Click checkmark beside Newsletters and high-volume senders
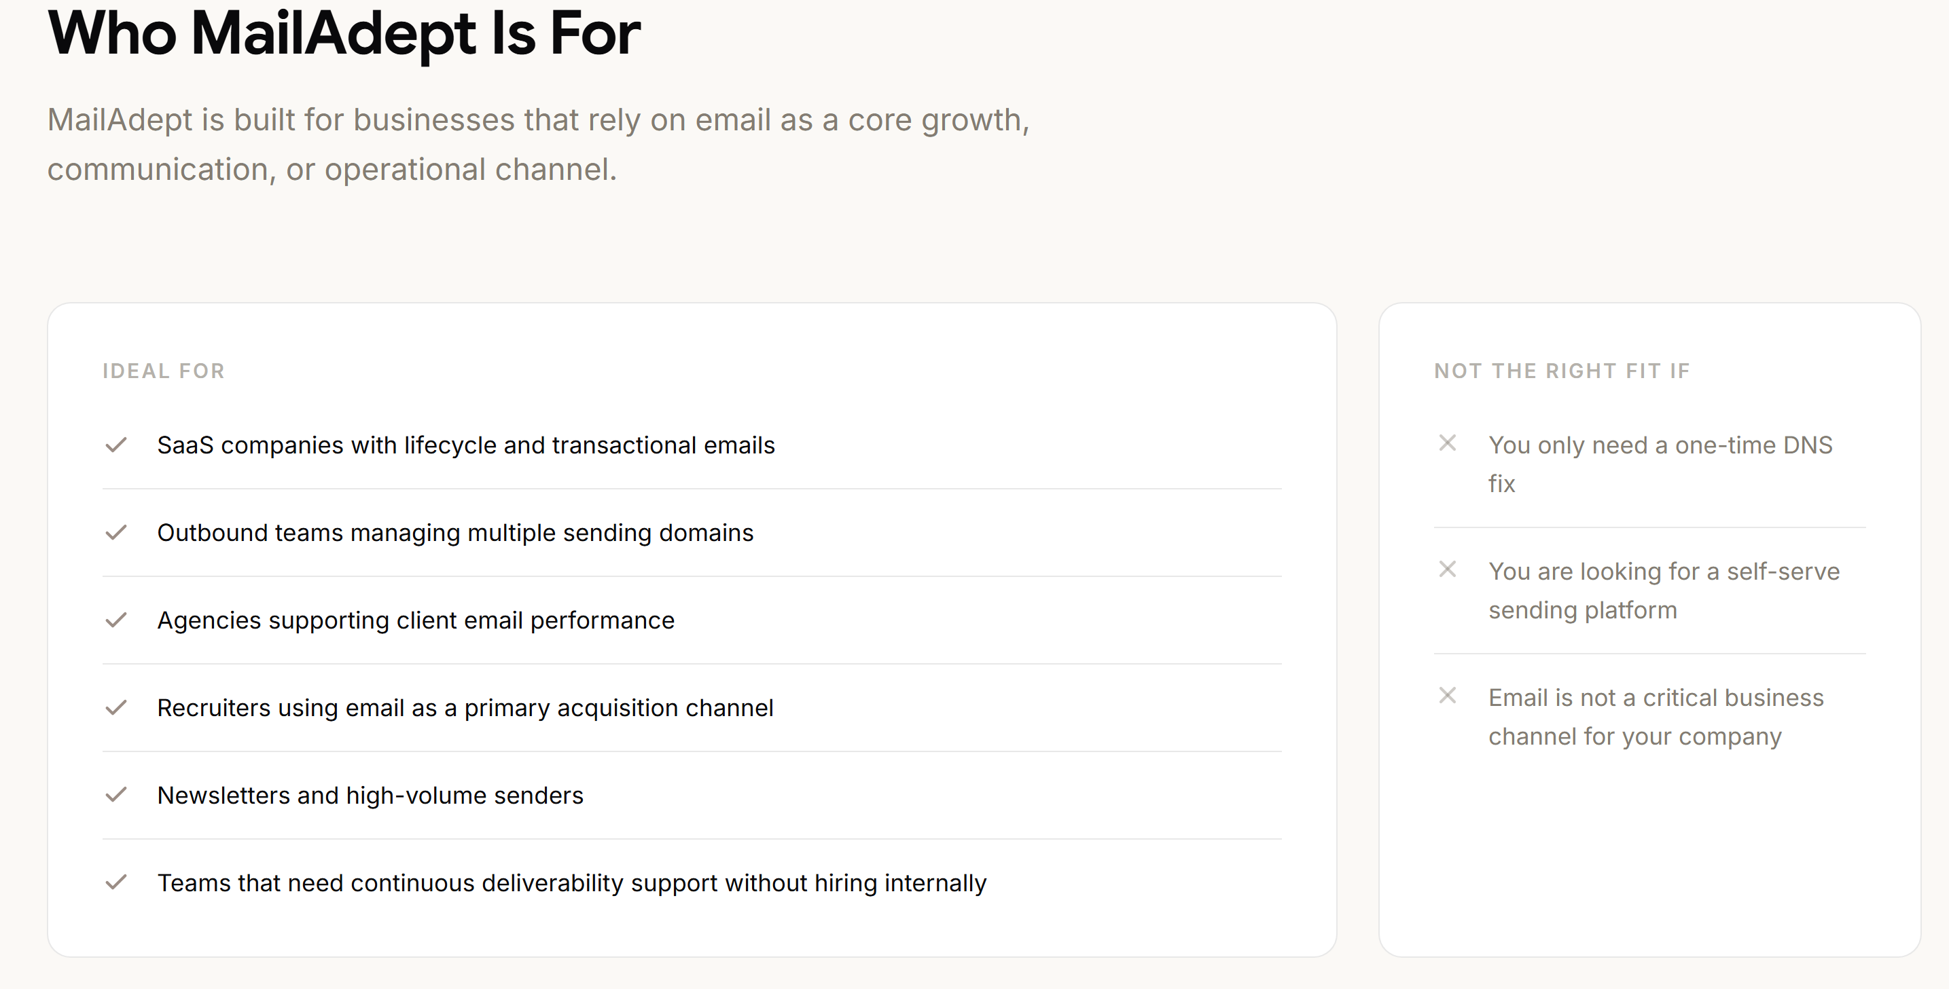Image resolution: width=1949 pixels, height=989 pixels. click(x=115, y=795)
